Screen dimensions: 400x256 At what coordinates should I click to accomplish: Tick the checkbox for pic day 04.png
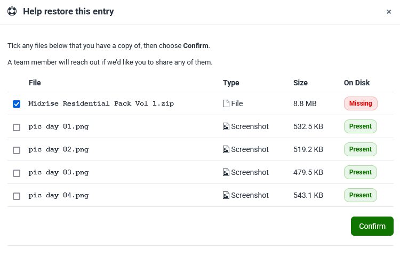(17, 196)
